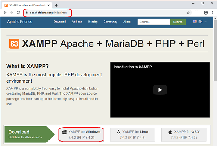This screenshot has width=217, height=146.
Task: Minimize the Chrome window
Action: (193, 3)
